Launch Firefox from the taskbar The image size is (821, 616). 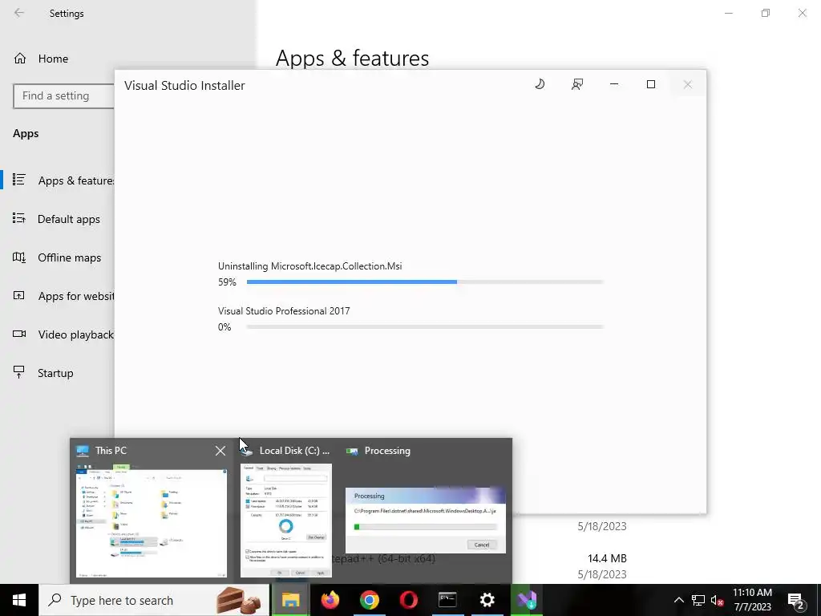(x=330, y=600)
